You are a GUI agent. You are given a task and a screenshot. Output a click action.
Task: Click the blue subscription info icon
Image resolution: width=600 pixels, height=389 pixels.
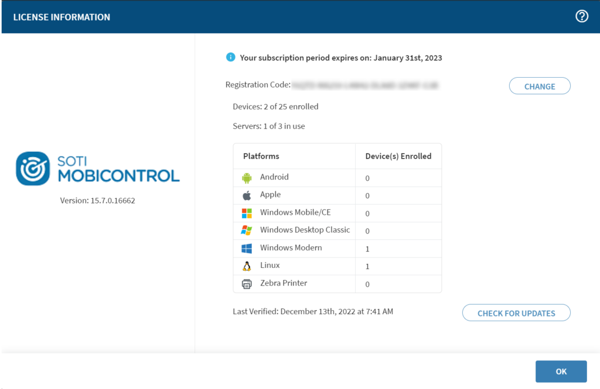(231, 57)
